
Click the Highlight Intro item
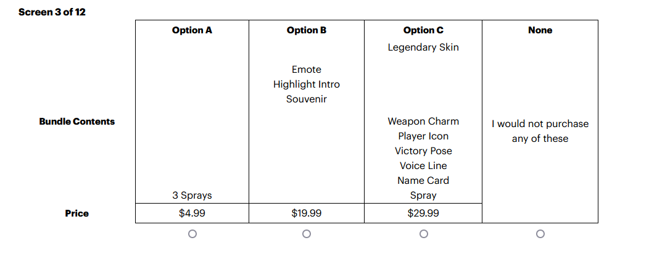(x=307, y=85)
